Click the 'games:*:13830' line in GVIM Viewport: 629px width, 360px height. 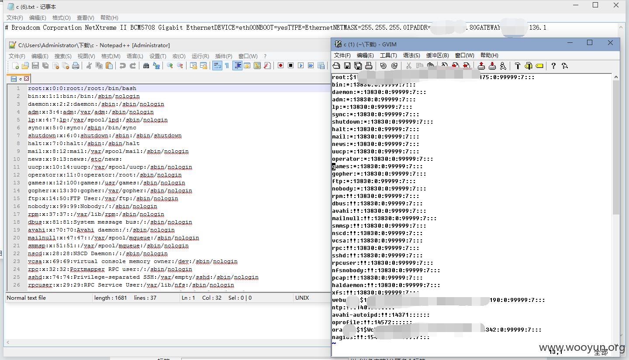coord(377,166)
